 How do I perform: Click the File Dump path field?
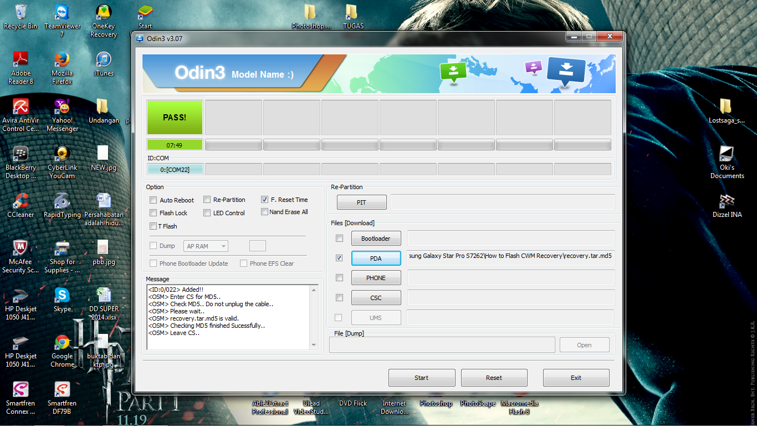coord(442,345)
